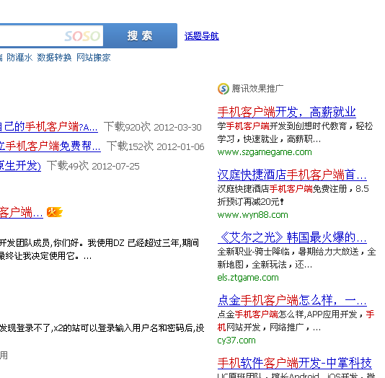Image resolution: width=385 pixels, height=378 pixels.
Task: Click the 搜索 search button
Action: 140,36
